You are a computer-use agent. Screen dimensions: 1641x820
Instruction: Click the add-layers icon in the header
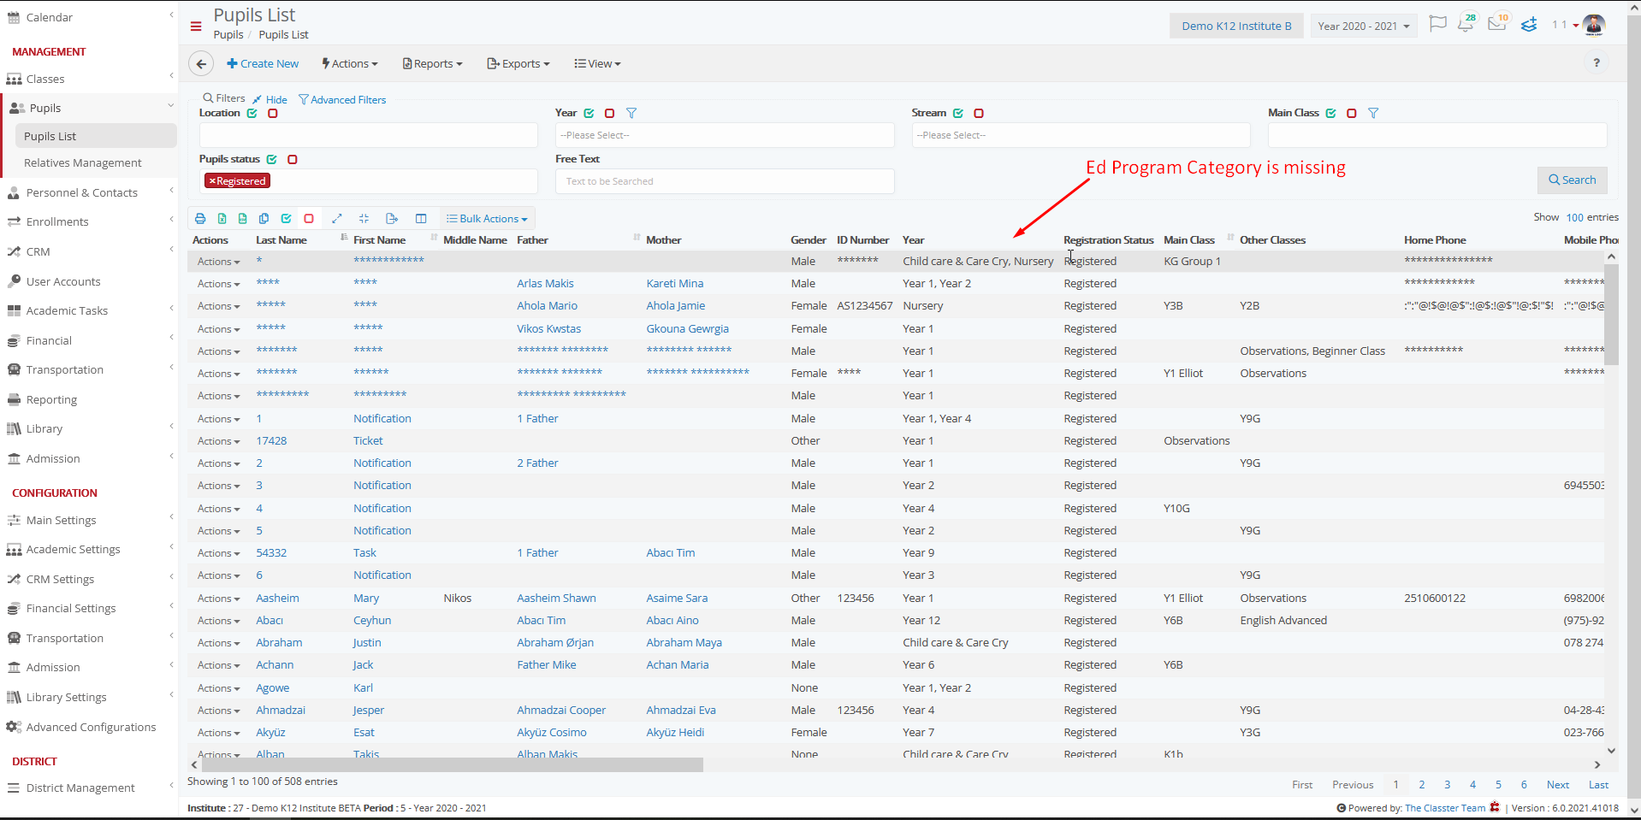pos(1529,25)
